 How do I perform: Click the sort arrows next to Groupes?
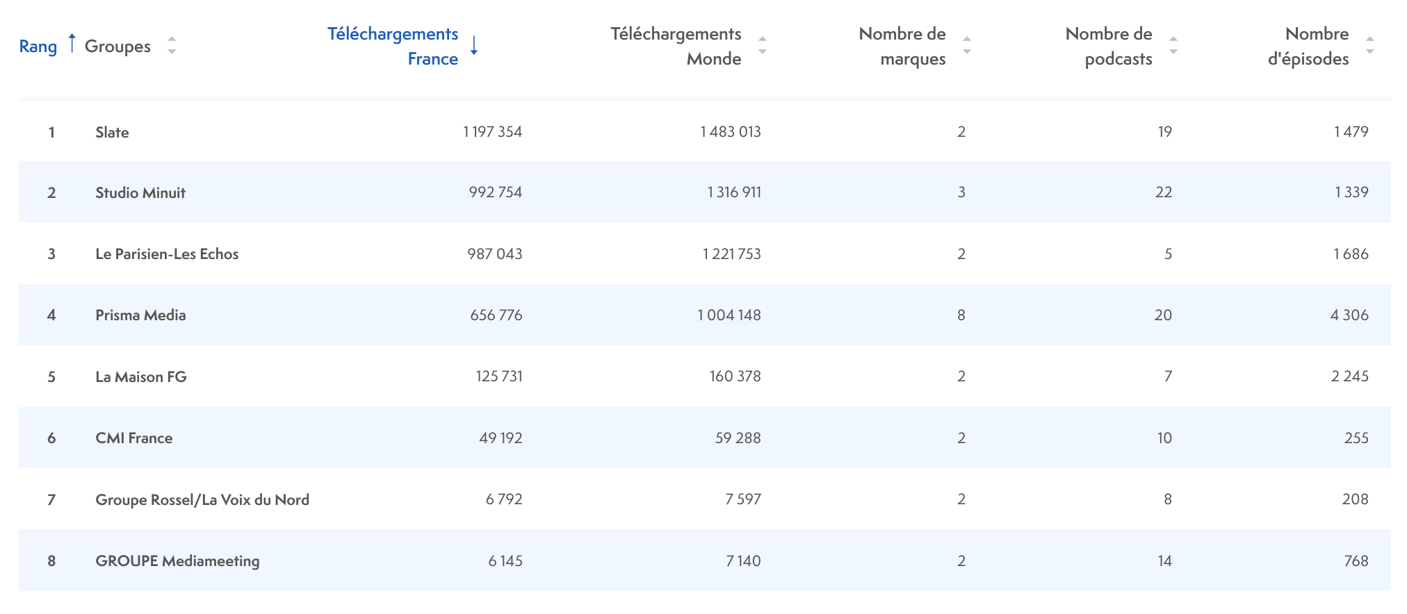pos(172,46)
